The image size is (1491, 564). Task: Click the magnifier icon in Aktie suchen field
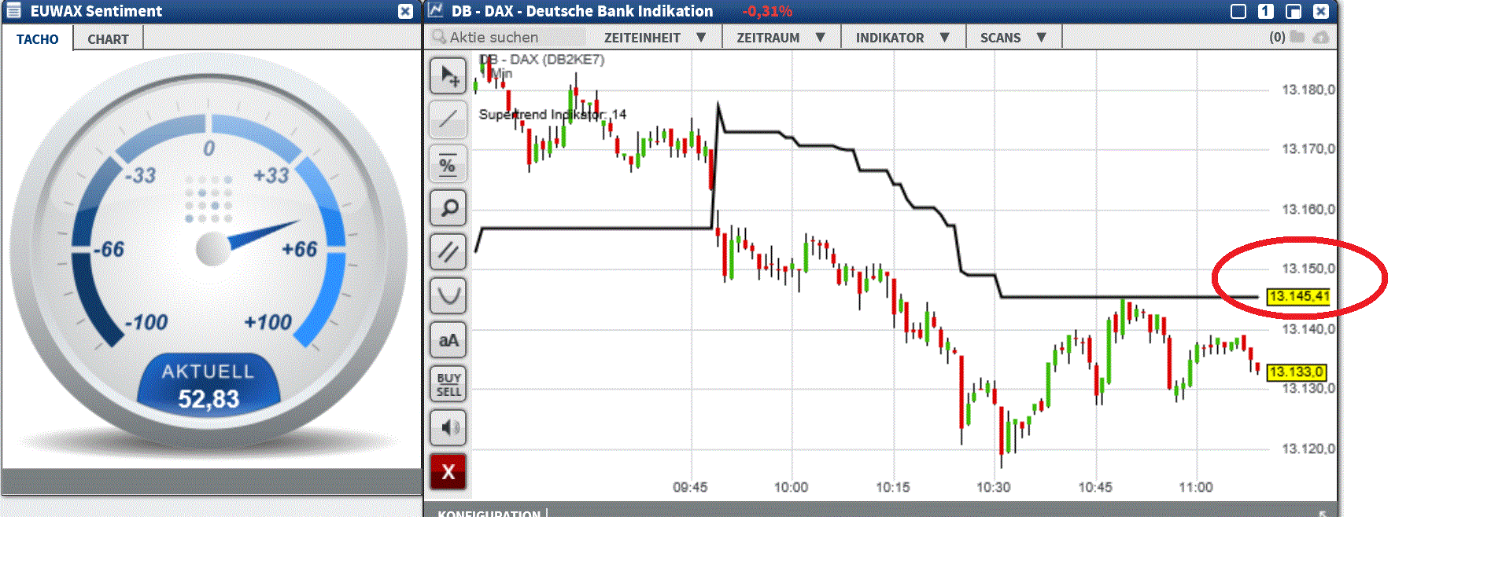click(x=439, y=36)
